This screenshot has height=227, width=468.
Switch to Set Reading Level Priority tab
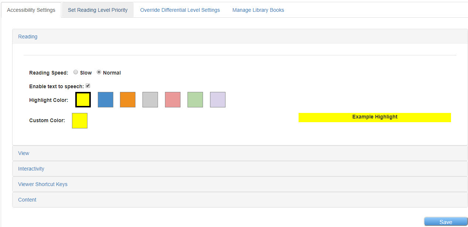[x=98, y=10]
